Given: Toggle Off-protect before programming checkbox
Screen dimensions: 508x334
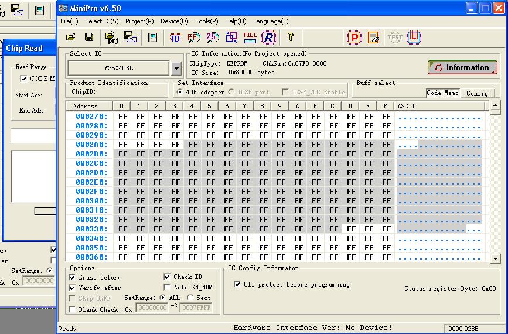Looking at the screenshot, I should [237, 284].
